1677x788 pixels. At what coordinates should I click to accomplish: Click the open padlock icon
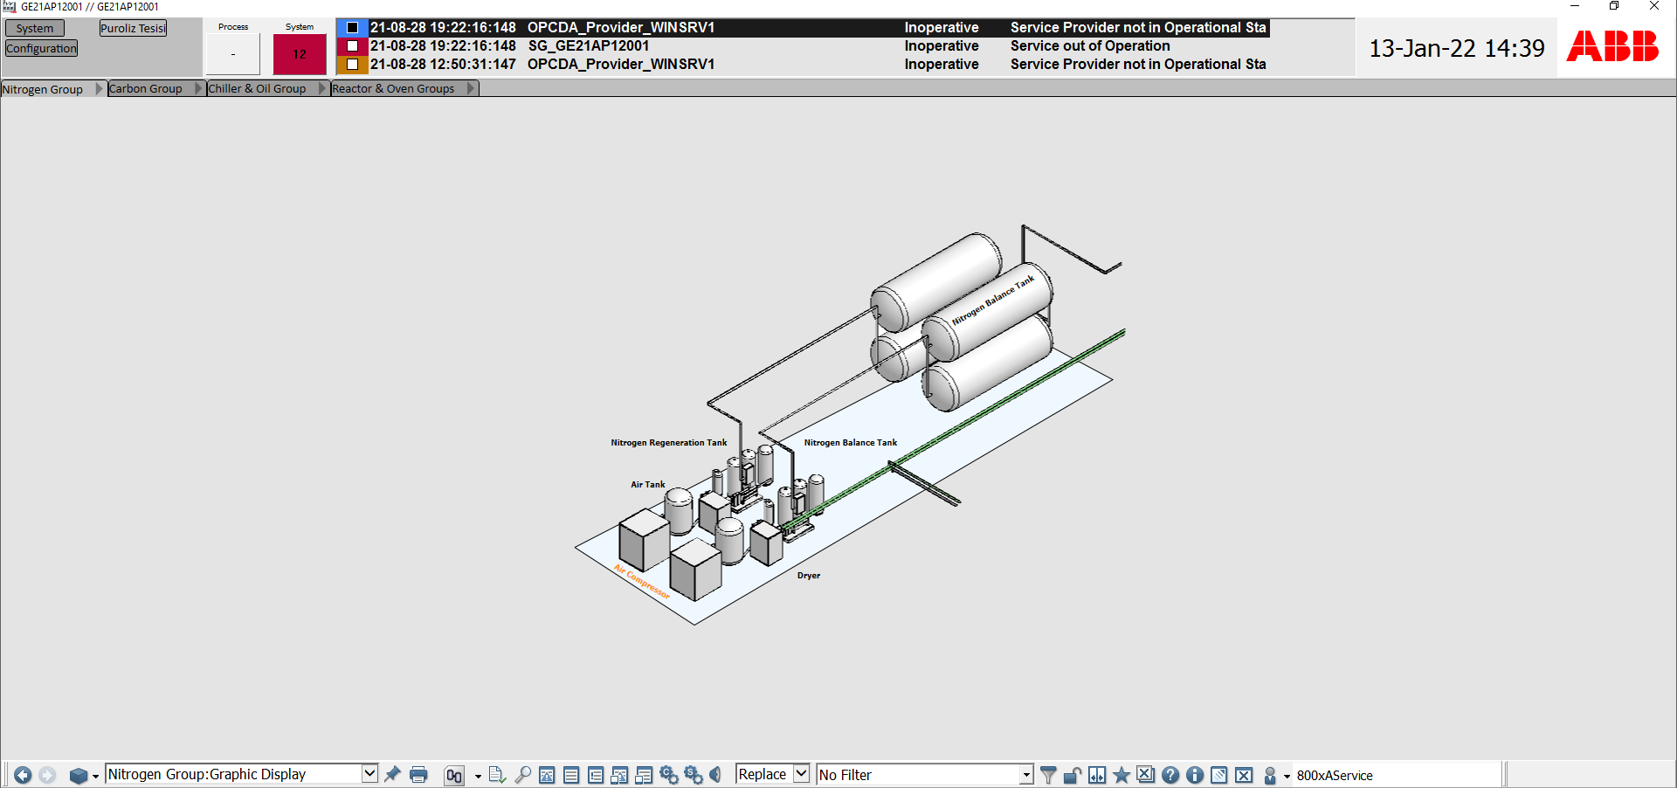pos(1073,775)
